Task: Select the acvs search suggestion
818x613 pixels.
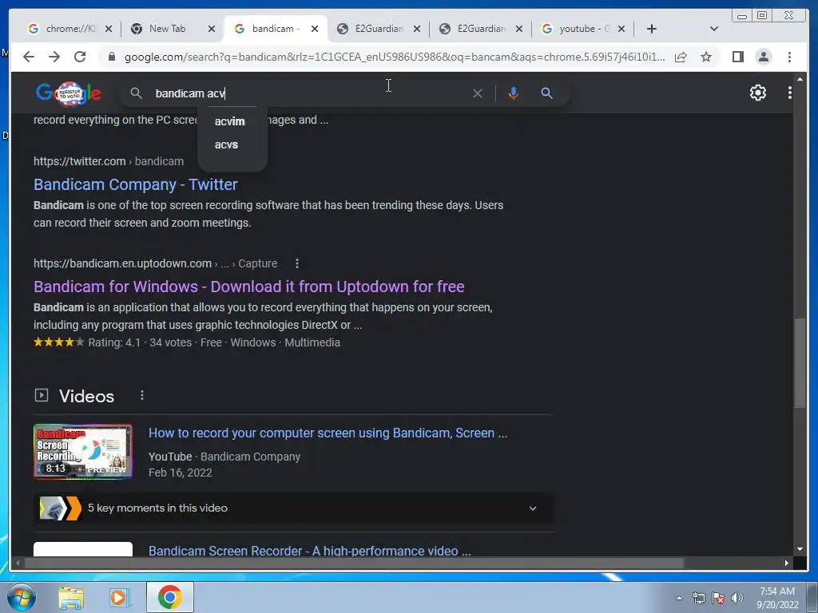Action: [x=226, y=145]
